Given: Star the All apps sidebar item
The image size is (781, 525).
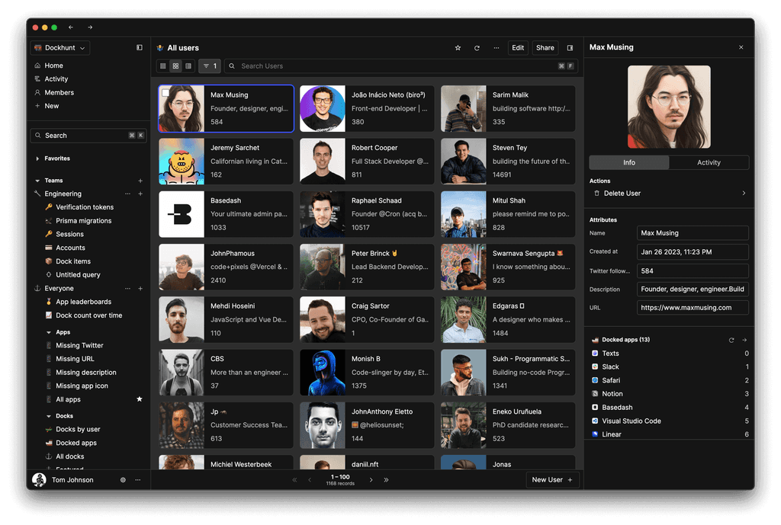Looking at the screenshot, I should click(140, 399).
